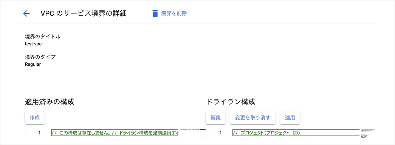Open the dry-run config with 編集 button
Viewport: 395px width, 145px height.
pos(215,117)
